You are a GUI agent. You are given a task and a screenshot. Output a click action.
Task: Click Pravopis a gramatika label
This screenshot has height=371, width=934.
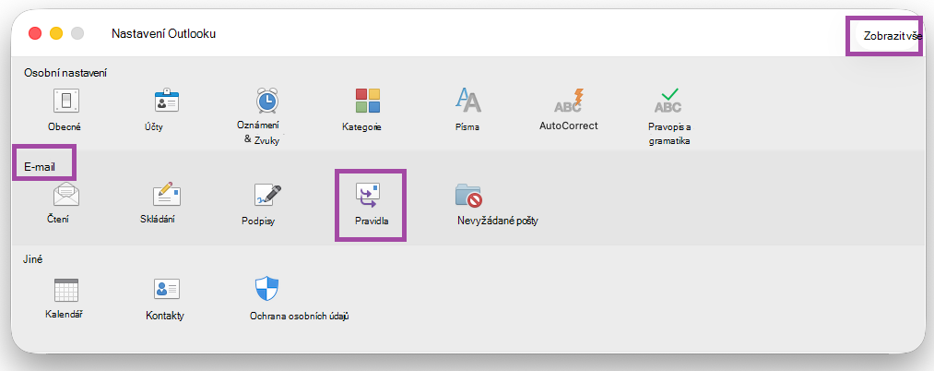click(x=669, y=134)
